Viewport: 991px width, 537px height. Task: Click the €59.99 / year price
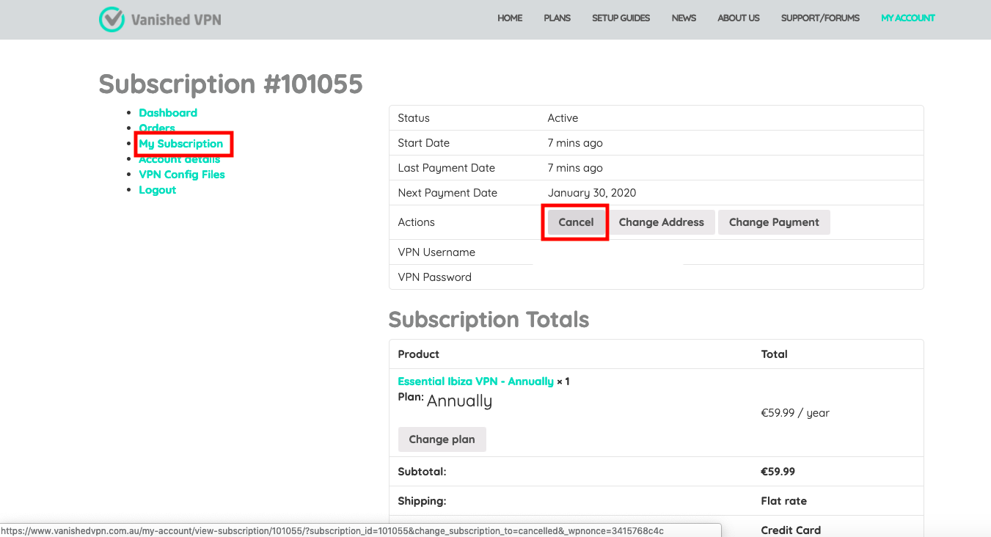[795, 413]
